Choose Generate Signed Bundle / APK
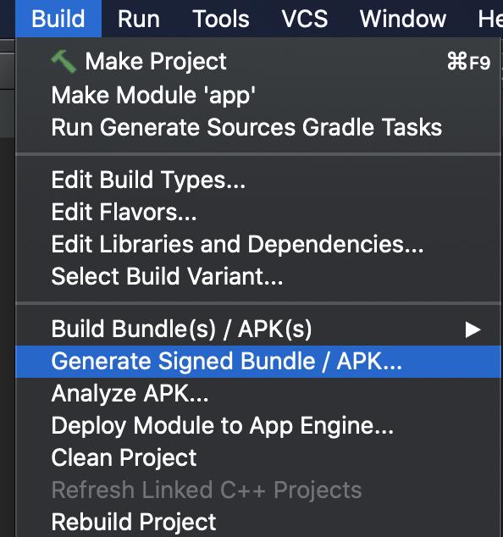 coord(258,362)
